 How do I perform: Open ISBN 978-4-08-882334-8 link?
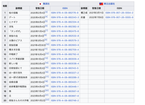coord(65,22)
